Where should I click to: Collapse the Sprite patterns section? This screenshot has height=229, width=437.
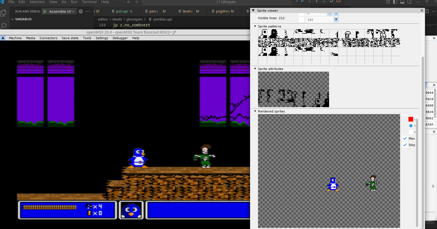coord(255,26)
